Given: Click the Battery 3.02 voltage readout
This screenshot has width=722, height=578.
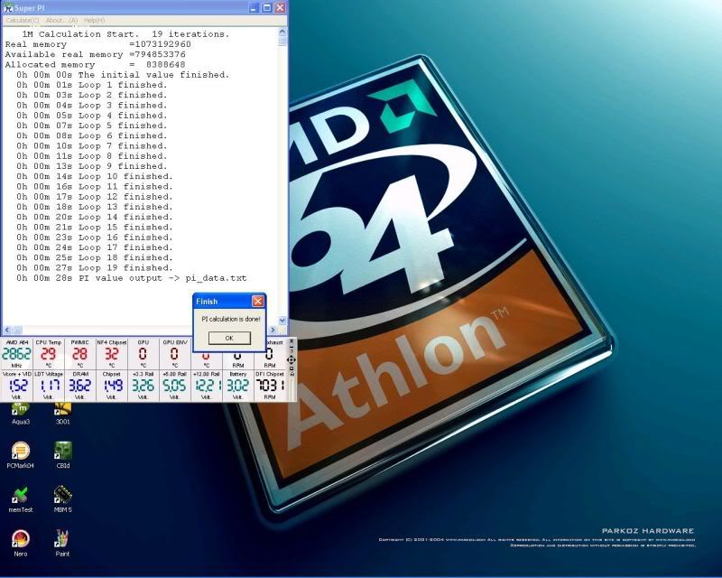Looking at the screenshot, I should pos(238,386).
